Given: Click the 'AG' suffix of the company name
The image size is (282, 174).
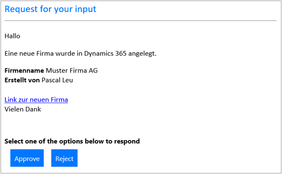Looking at the screenshot, I should tap(93, 71).
